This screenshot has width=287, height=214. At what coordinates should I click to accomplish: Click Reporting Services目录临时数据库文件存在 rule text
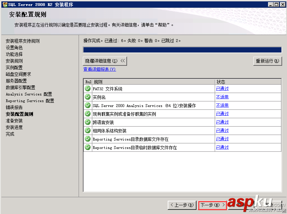[x=135, y=148]
